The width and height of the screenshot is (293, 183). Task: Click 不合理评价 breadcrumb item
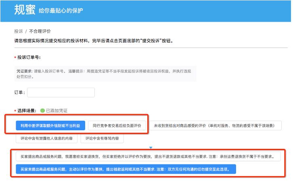point(40,31)
